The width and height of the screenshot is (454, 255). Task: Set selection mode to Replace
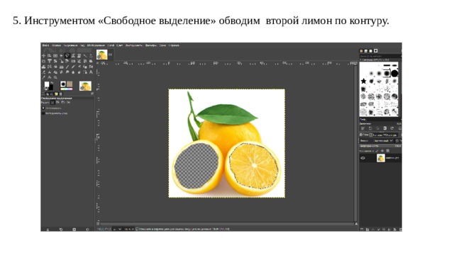tap(52, 102)
